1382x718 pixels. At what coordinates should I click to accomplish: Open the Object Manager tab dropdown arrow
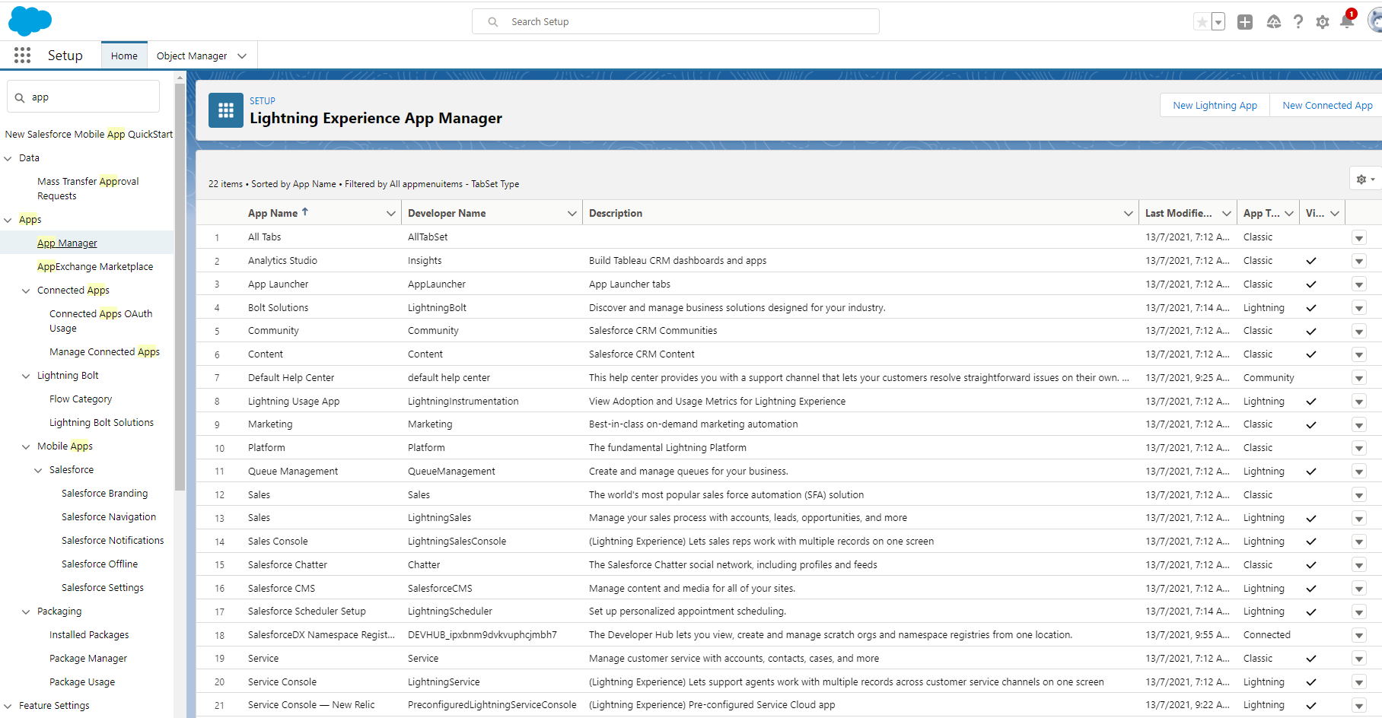pyautogui.click(x=242, y=56)
